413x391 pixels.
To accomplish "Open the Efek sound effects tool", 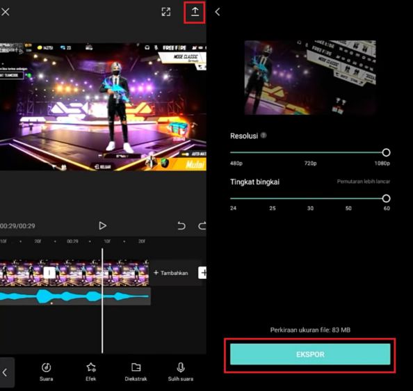I will point(91,372).
